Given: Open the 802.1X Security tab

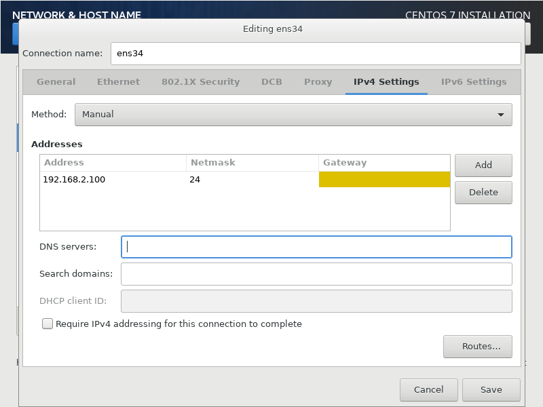Looking at the screenshot, I should tap(200, 82).
